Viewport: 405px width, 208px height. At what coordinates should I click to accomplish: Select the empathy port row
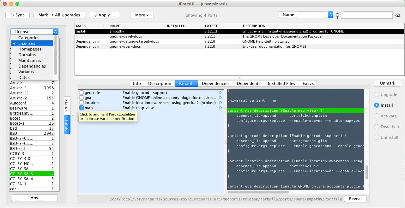239,31
